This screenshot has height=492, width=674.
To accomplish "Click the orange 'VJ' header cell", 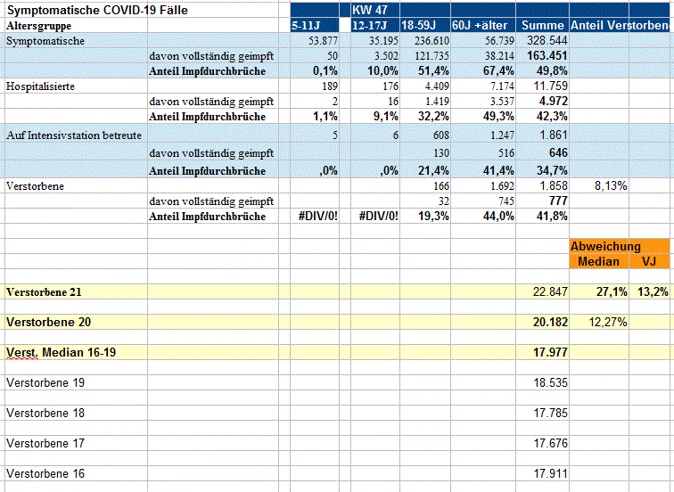I will tap(648, 262).
